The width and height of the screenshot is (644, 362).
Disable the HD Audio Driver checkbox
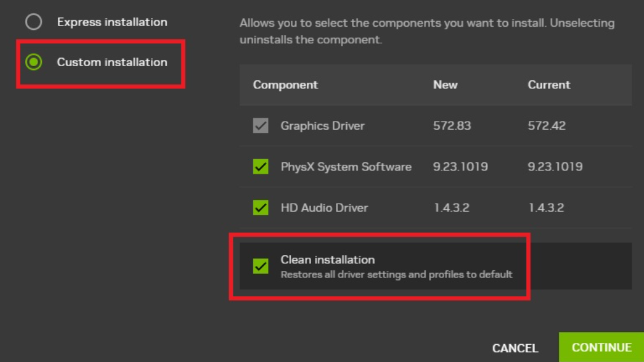(x=260, y=208)
